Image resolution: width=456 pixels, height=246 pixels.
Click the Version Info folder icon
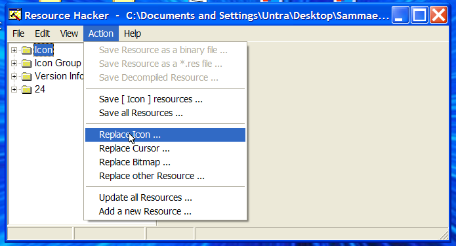pyautogui.click(x=27, y=77)
